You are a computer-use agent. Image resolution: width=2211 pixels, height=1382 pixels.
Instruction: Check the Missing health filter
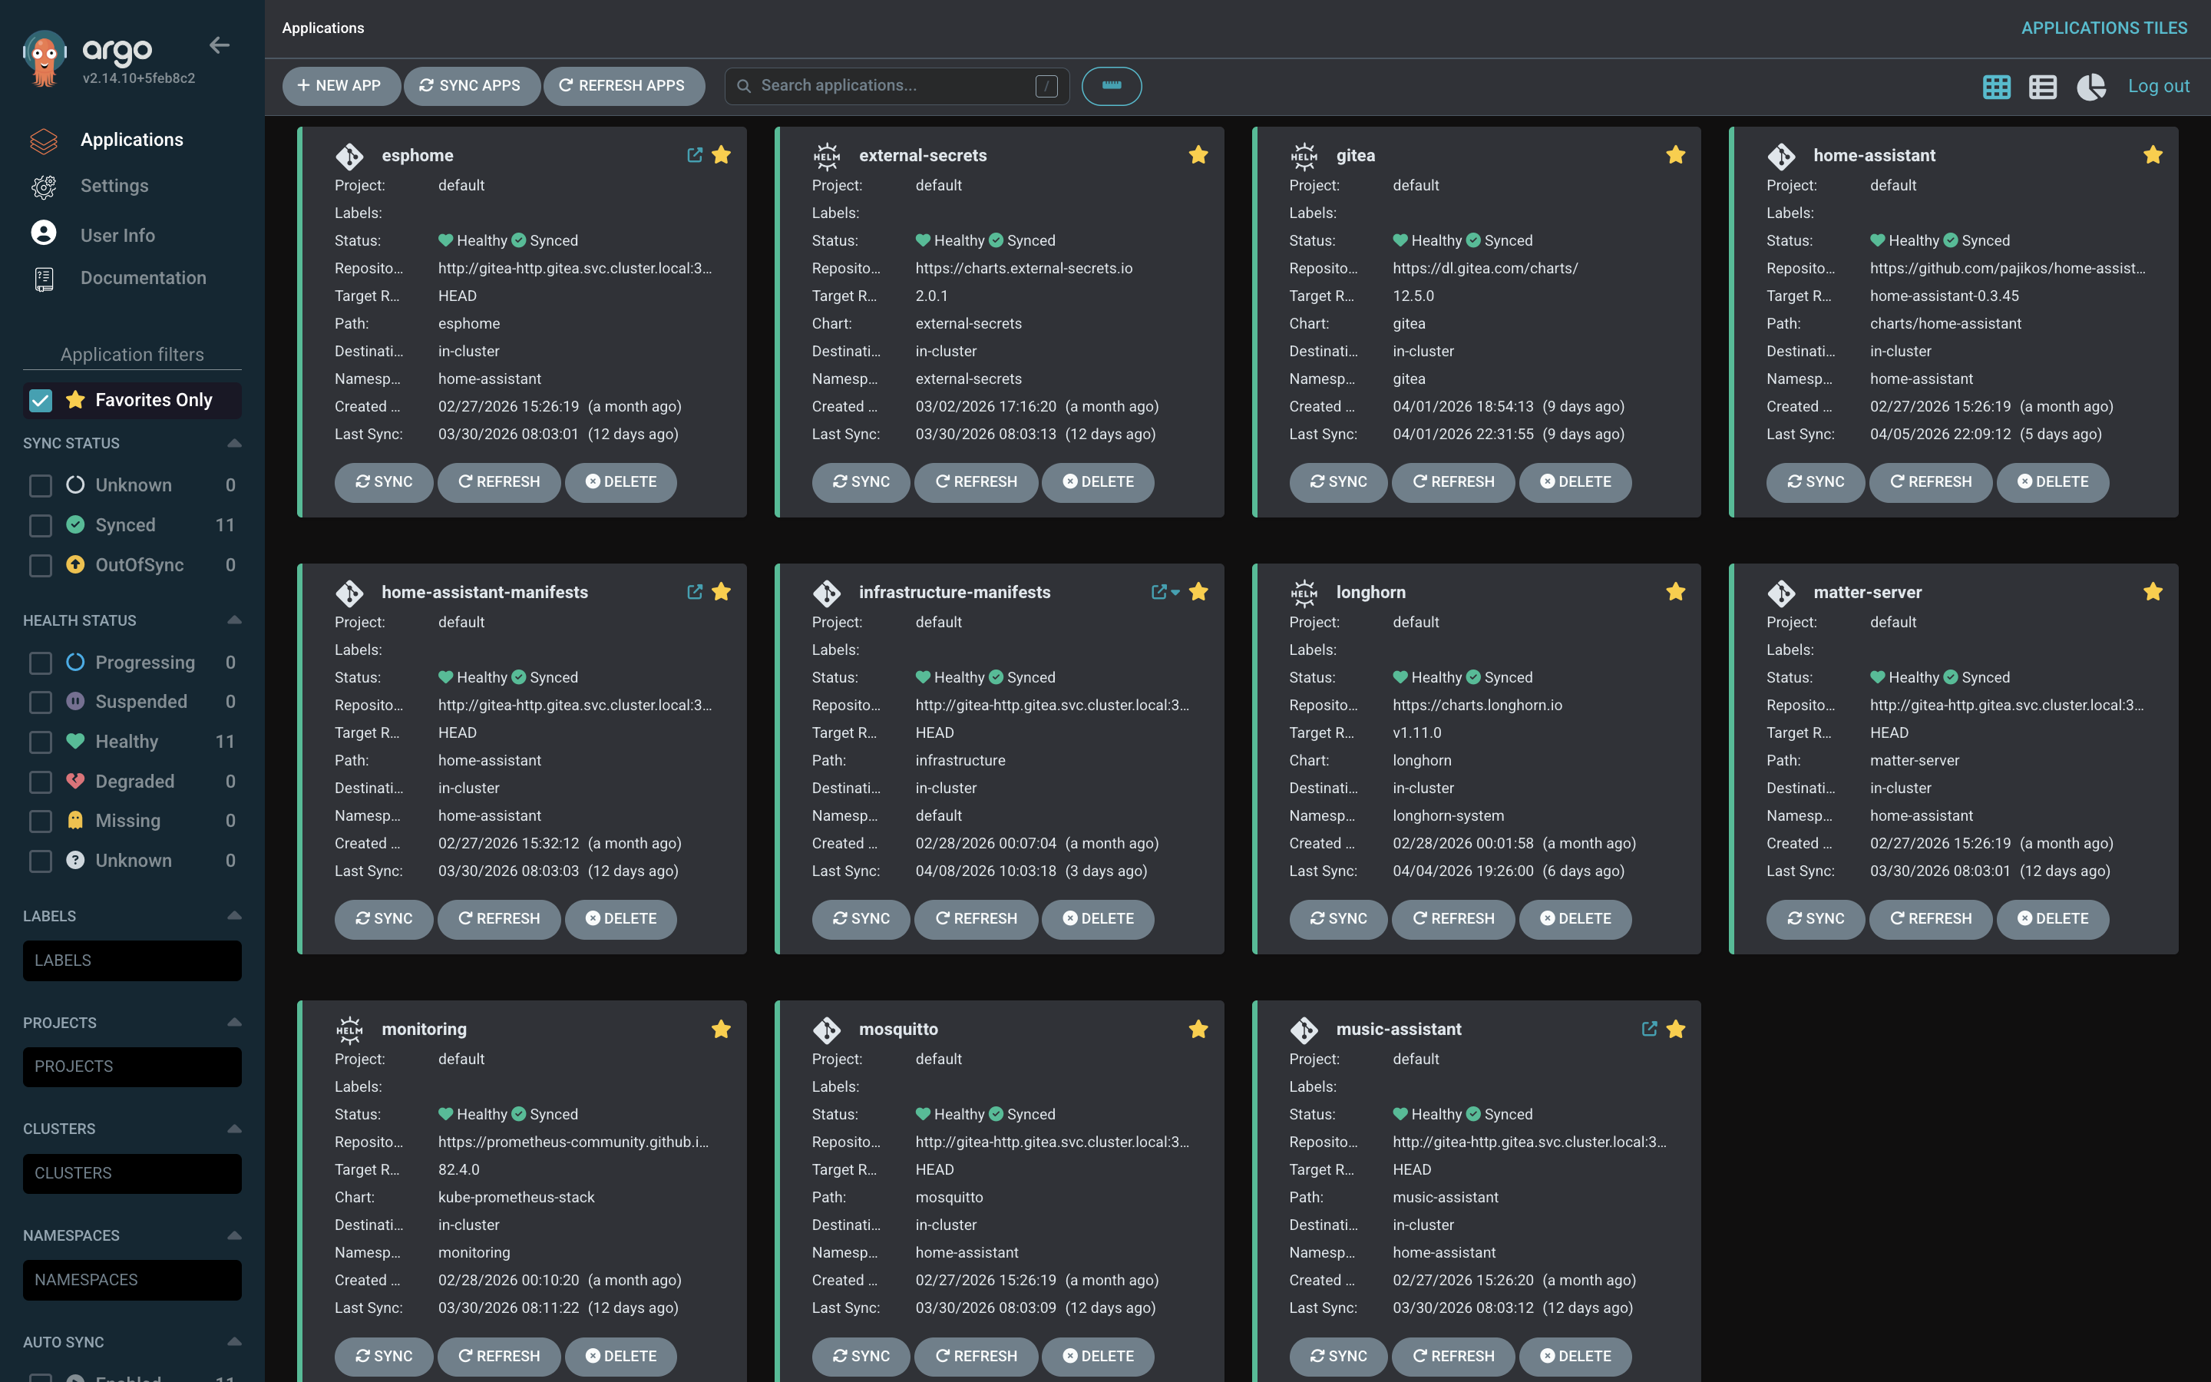pos(40,822)
